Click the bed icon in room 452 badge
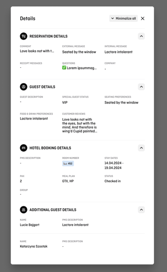 point(65,164)
